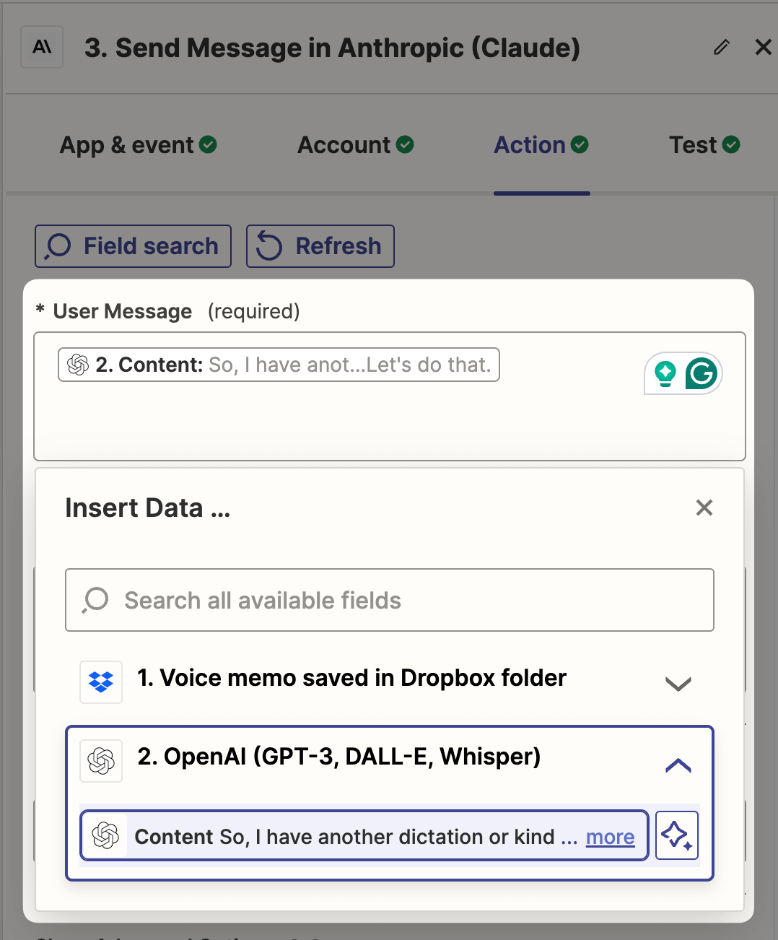
Task: Click the Grammarly lightbulb suggestion icon
Action: tap(665, 373)
